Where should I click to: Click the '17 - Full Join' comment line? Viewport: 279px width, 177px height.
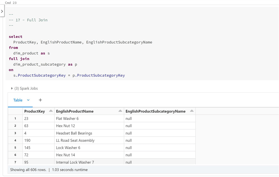(x=28, y=20)
